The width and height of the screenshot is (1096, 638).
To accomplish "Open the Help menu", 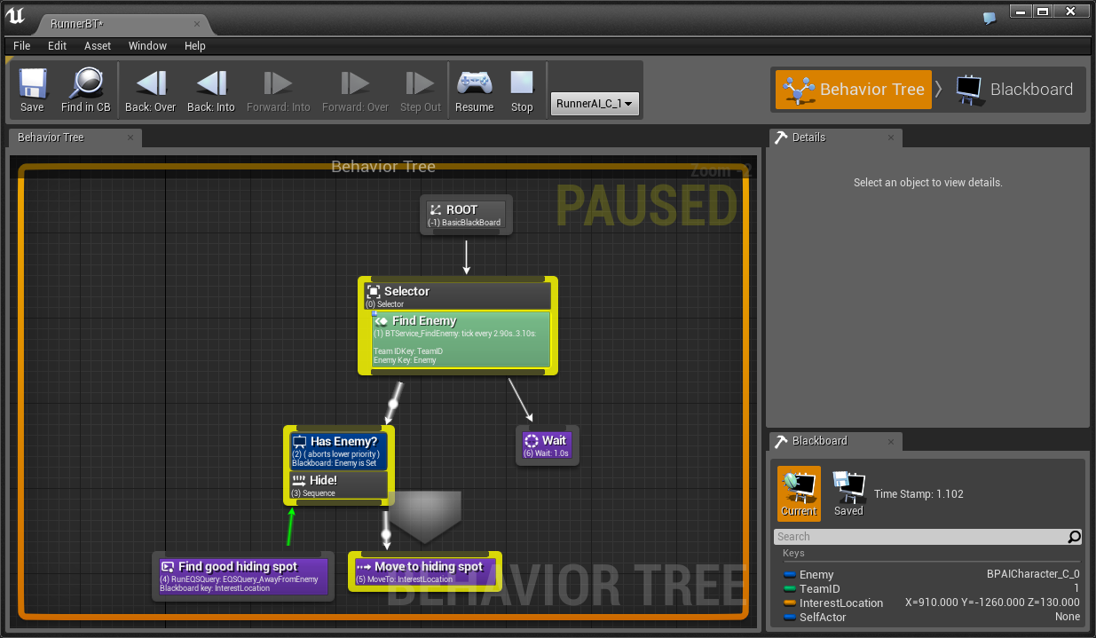I will click(195, 46).
